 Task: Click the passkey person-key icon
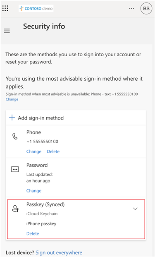click(16, 209)
